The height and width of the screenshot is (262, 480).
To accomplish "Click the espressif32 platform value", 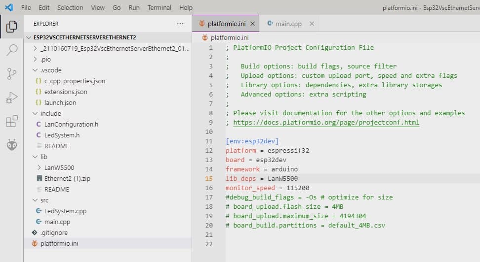I will coord(288,151).
